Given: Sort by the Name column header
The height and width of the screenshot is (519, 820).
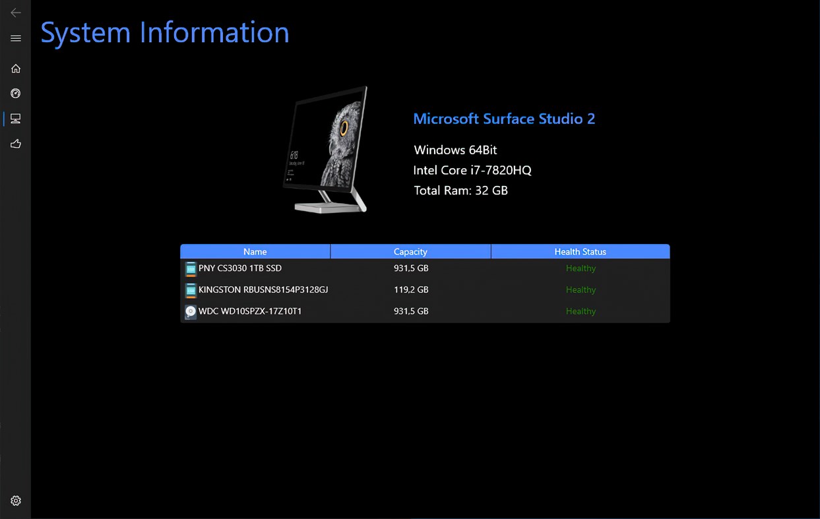Looking at the screenshot, I should point(255,251).
